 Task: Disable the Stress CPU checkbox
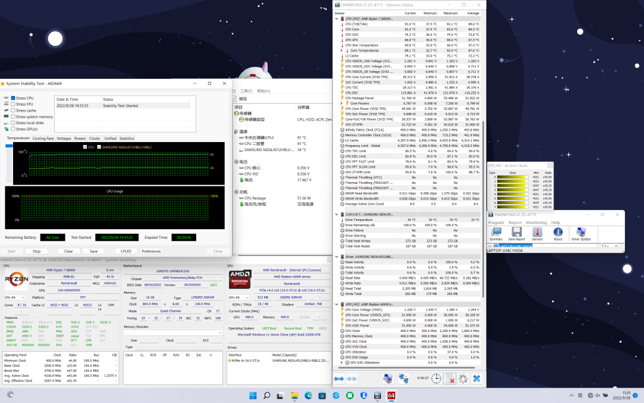(x=13, y=98)
